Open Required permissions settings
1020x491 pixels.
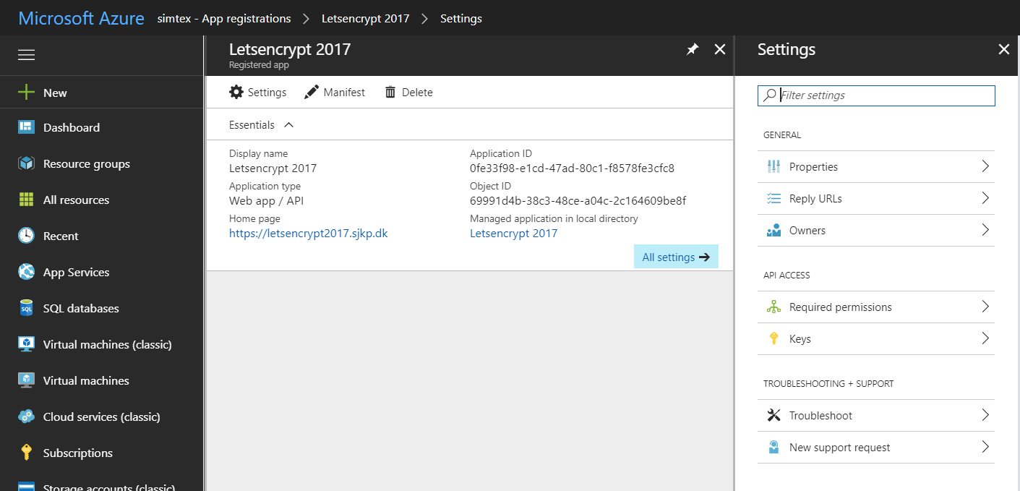pos(840,307)
